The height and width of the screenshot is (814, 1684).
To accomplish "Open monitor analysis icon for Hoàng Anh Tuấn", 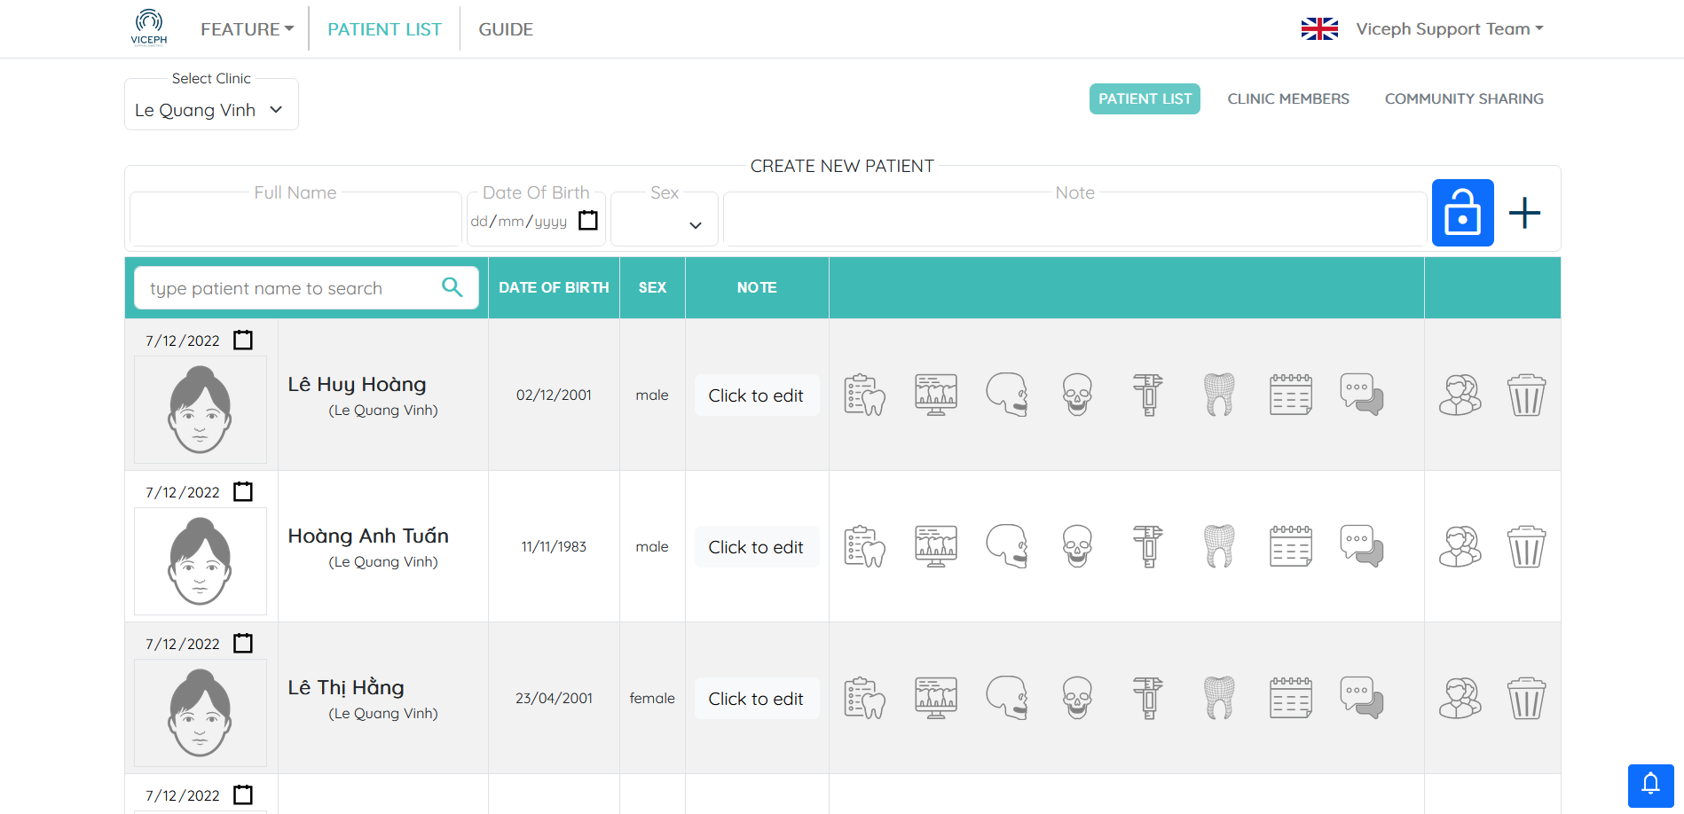I will pyautogui.click(x=936, y=546).
